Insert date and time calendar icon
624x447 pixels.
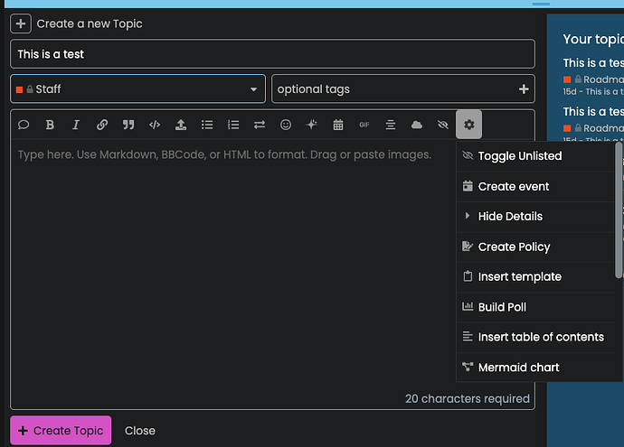(x=338, y=125)
